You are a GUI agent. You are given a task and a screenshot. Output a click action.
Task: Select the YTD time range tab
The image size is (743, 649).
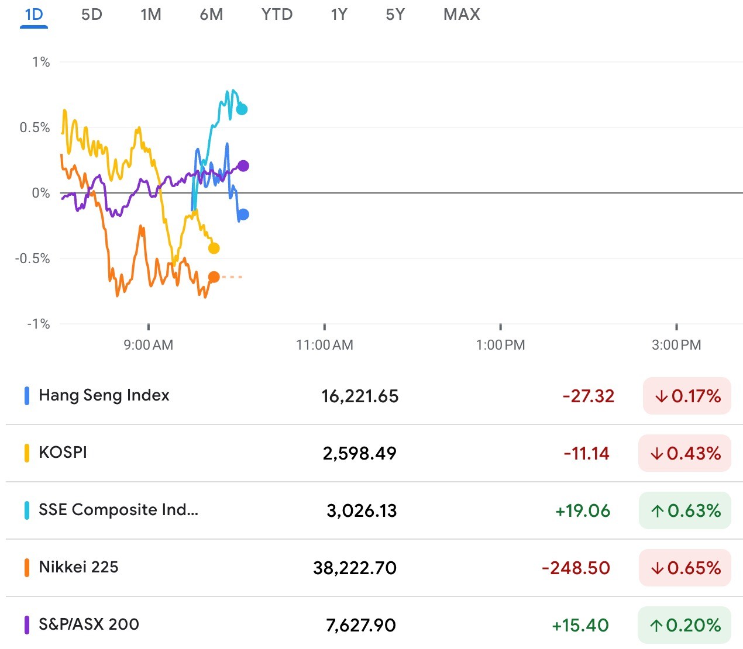[277, 15]
